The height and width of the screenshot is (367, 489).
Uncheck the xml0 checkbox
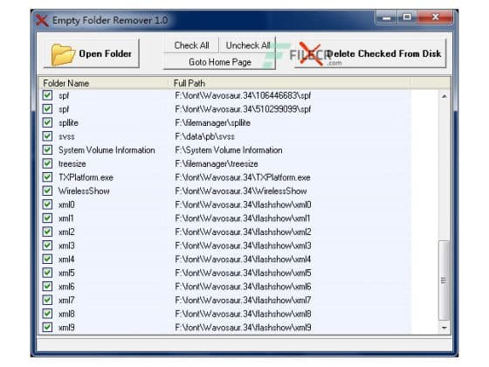pos(47,204)
